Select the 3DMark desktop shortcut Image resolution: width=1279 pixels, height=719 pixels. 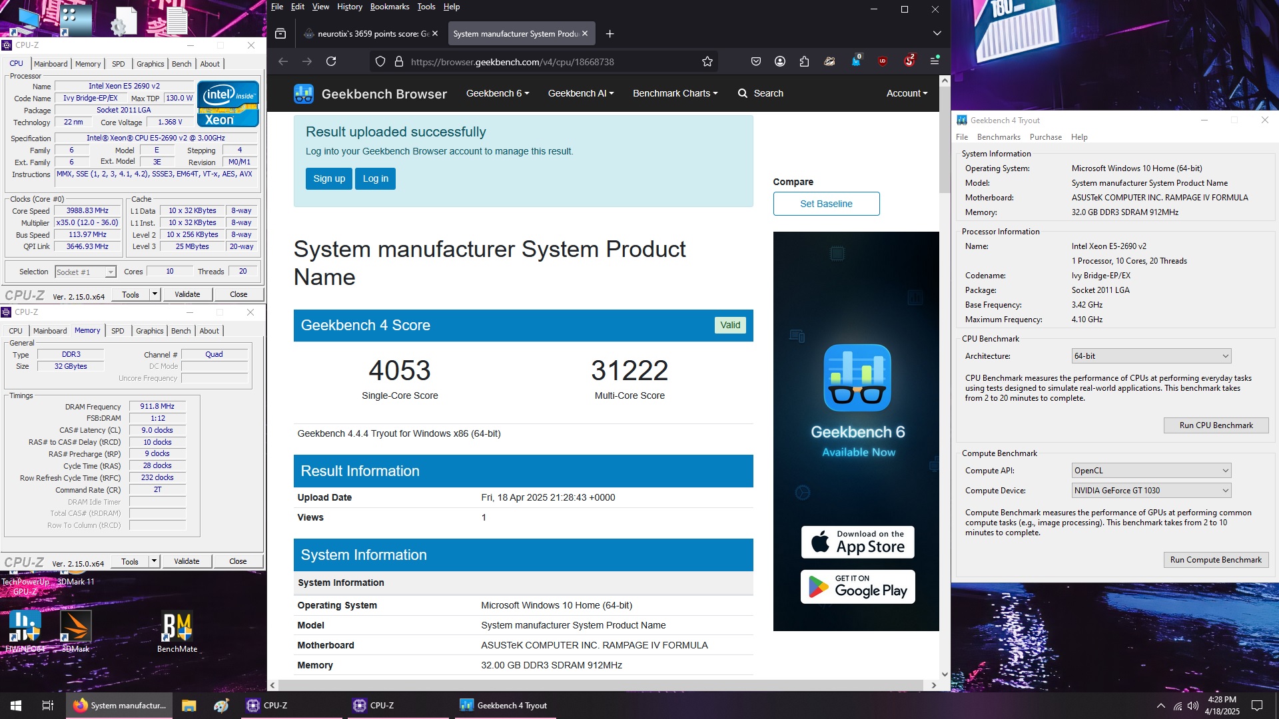point(76,632)
